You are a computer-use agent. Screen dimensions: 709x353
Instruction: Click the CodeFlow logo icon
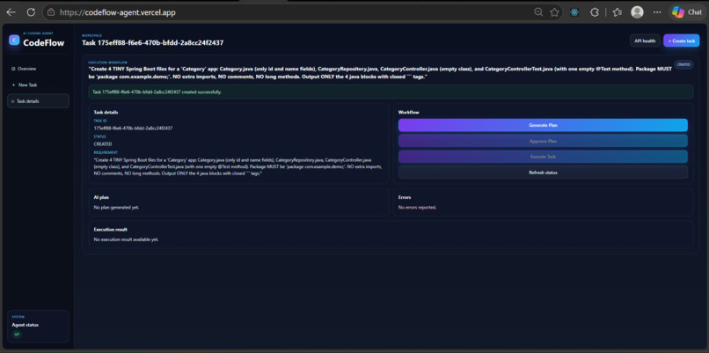[14, 40]
